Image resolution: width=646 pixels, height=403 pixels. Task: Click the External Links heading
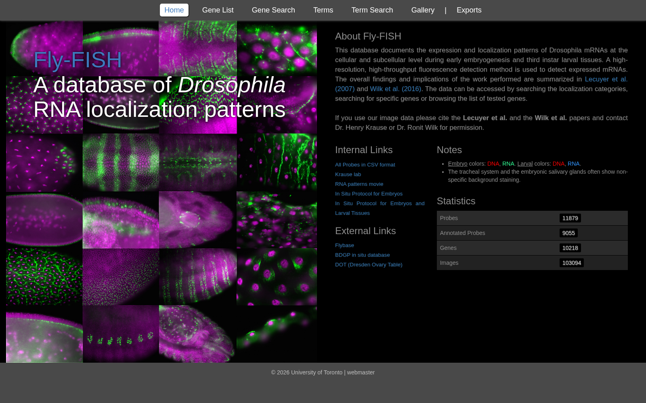pyautogui.click(x=365, y=231)
